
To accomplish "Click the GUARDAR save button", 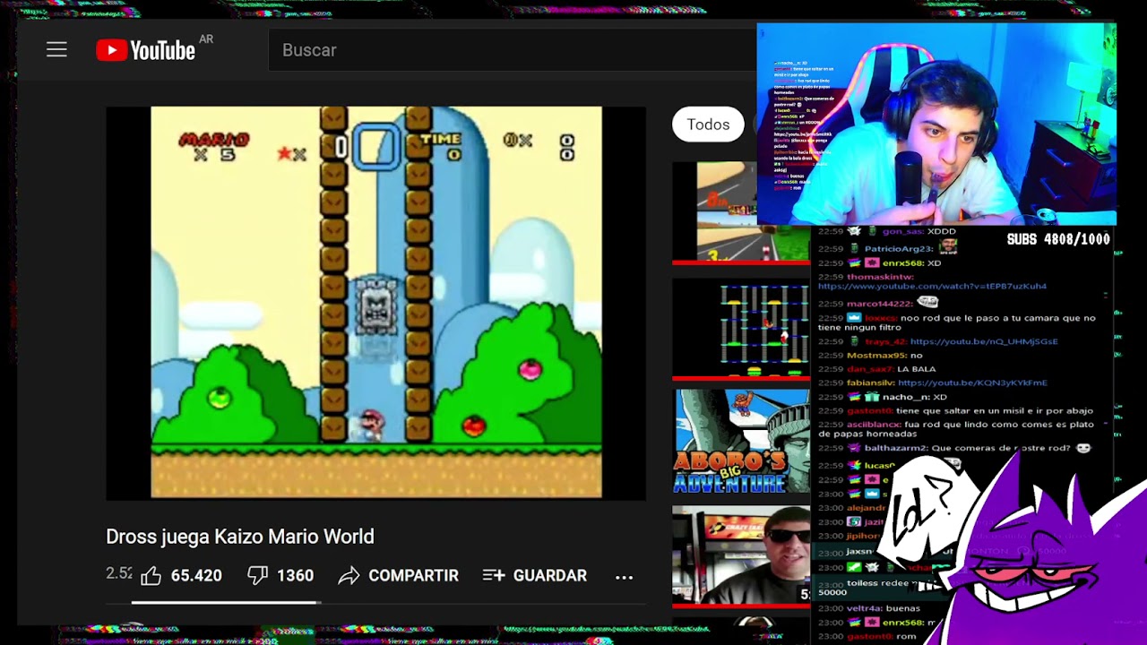I will (x=535, y=576).
